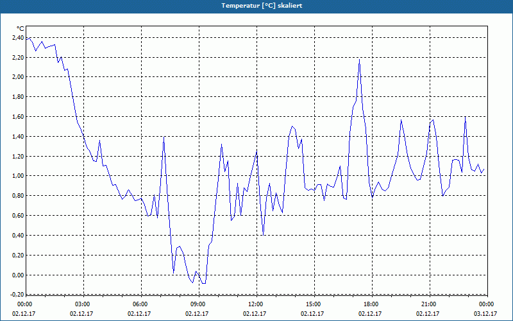Pick the 1,60 y-axis value
513x321 pixels.
18,117
